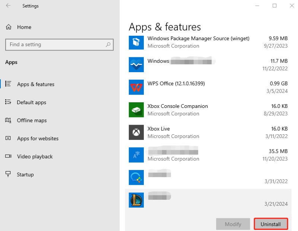This screenshot has height=231, width=298.
Task: Click the Startup icon in sidebar
Action: tap(8, 174)
